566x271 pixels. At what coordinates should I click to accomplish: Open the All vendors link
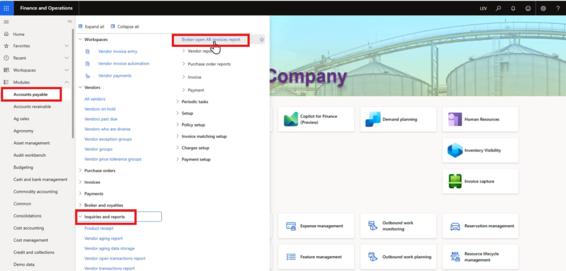[x=95, y=99]
